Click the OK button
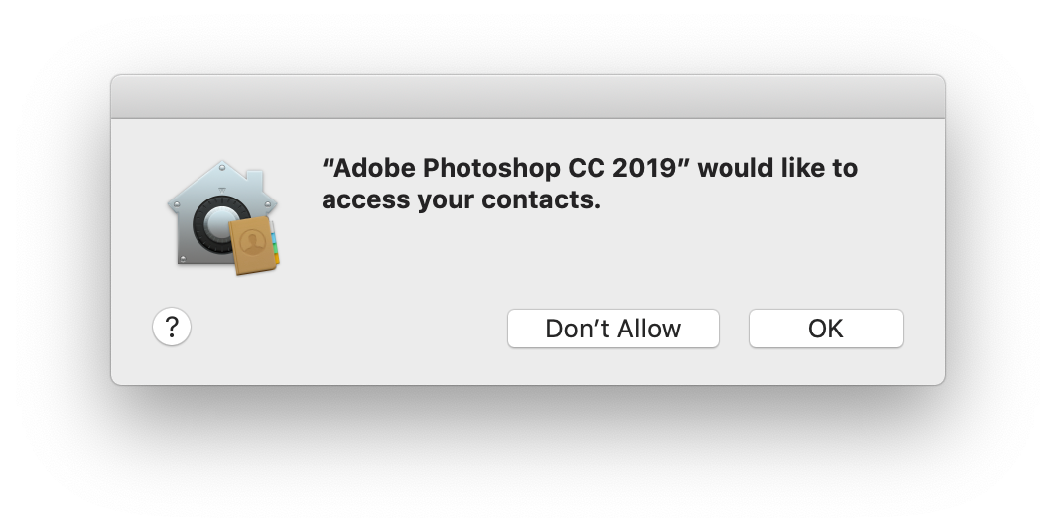The height and width of the screenshot is (532, 1056). (826, 329)
